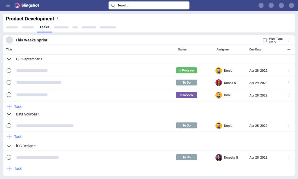
Task: Open This Weeks Sprint more options
Action: point(289,40)
